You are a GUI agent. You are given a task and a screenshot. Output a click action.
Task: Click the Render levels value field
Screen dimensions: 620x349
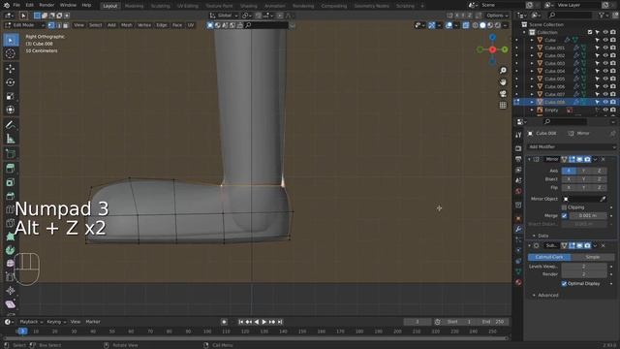click(x=584, y=274)
